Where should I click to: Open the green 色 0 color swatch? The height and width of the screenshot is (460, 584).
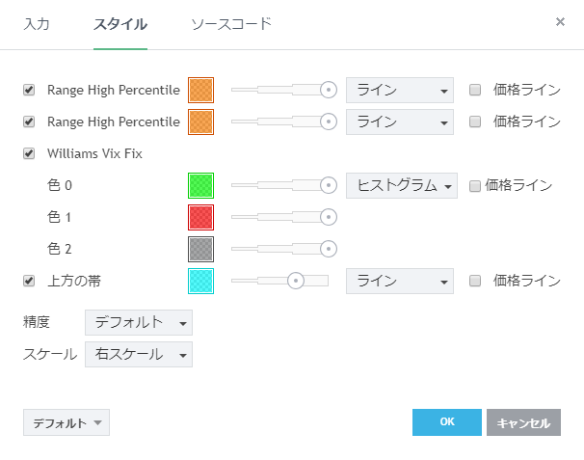[200, 185]
